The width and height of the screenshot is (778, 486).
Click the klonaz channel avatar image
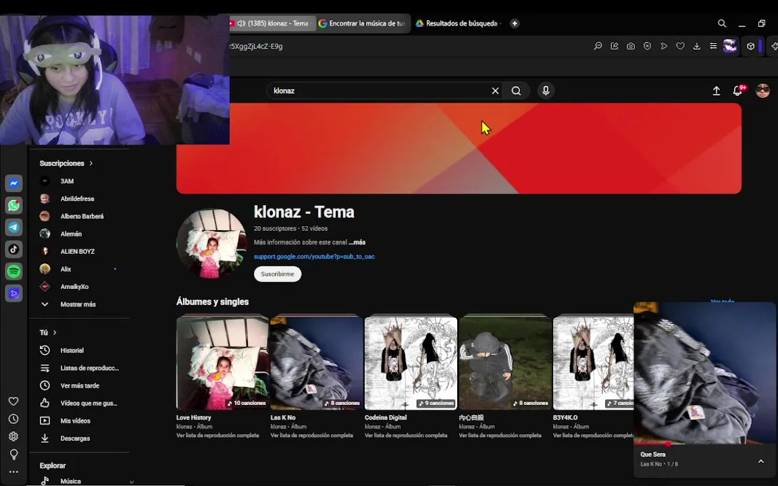(212, 244)
